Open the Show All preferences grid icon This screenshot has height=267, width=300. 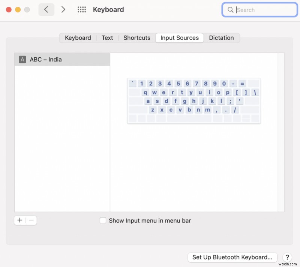[81, 9]
